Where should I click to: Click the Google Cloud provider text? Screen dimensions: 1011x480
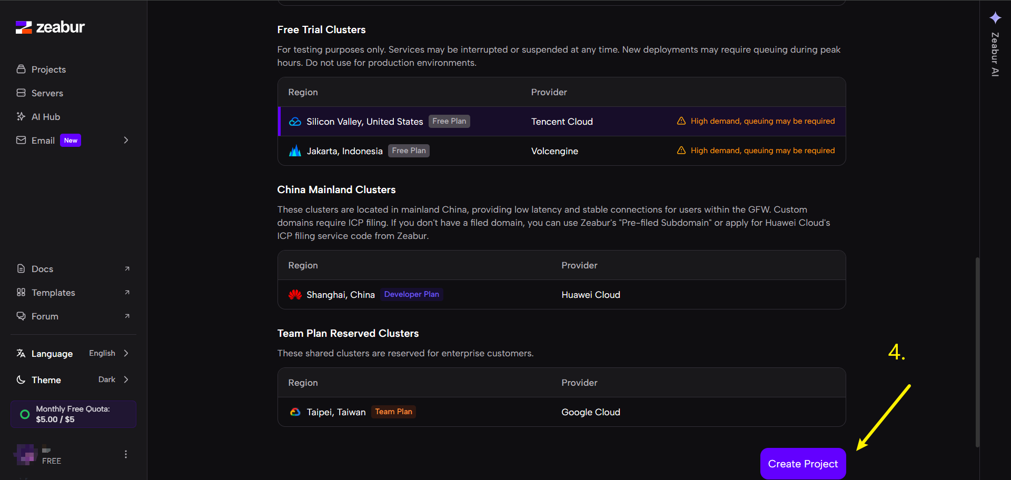pos(591,412)
